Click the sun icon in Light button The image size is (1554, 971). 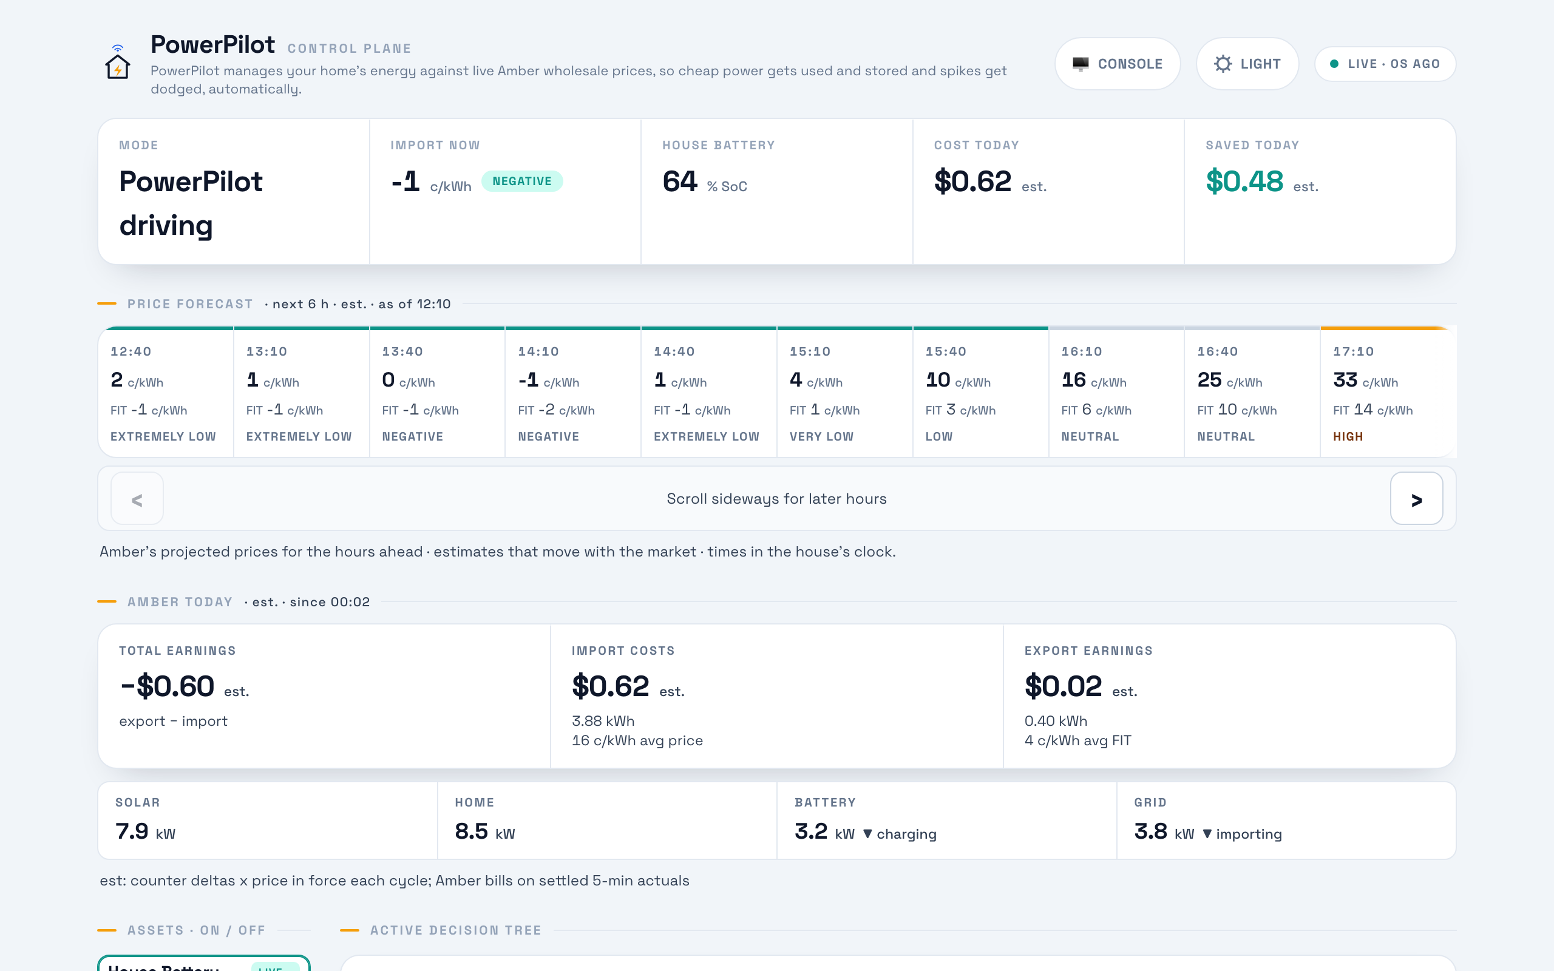click(x=1223, y=64)
